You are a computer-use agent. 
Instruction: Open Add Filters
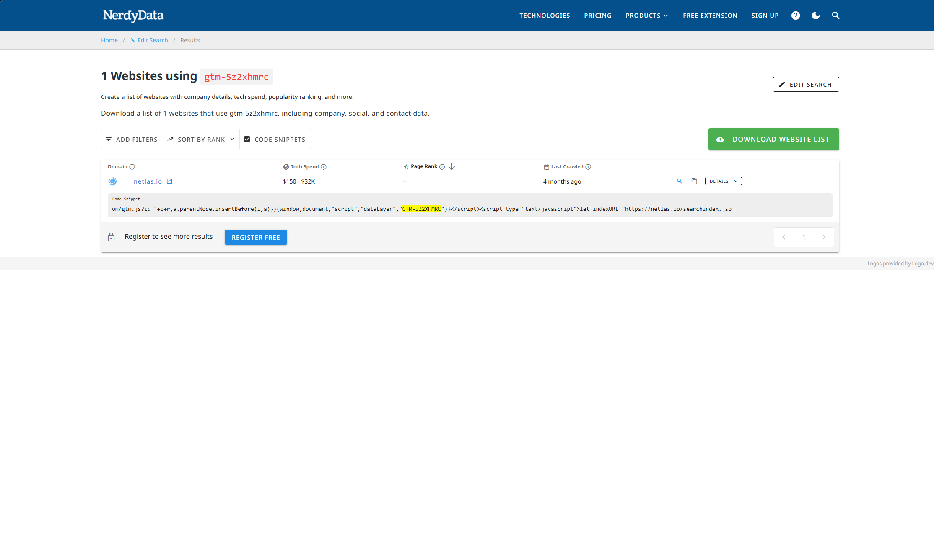pos(132,139)
